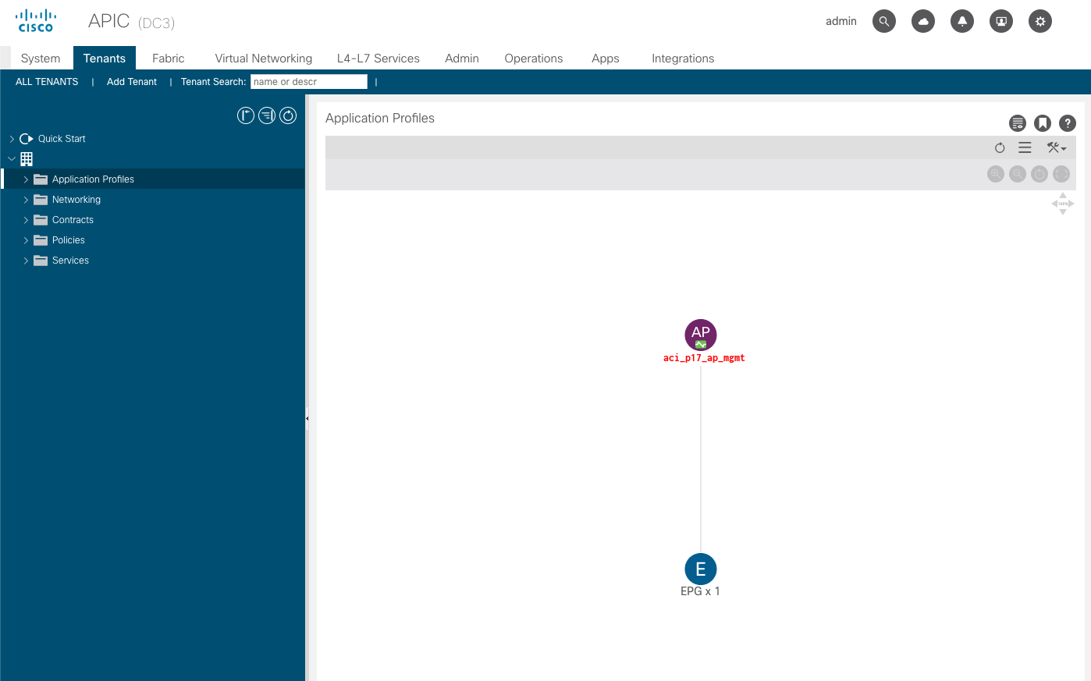Expand the Contracts folder chevron
Screen dimensions: 1091x681
(x=26, y=220)
